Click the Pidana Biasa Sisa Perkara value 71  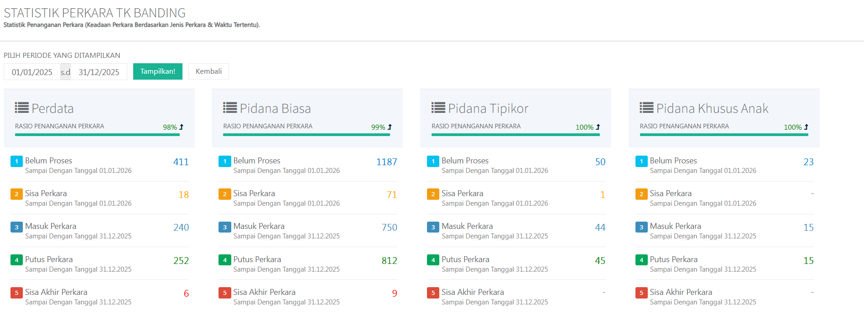pos(392,195)
